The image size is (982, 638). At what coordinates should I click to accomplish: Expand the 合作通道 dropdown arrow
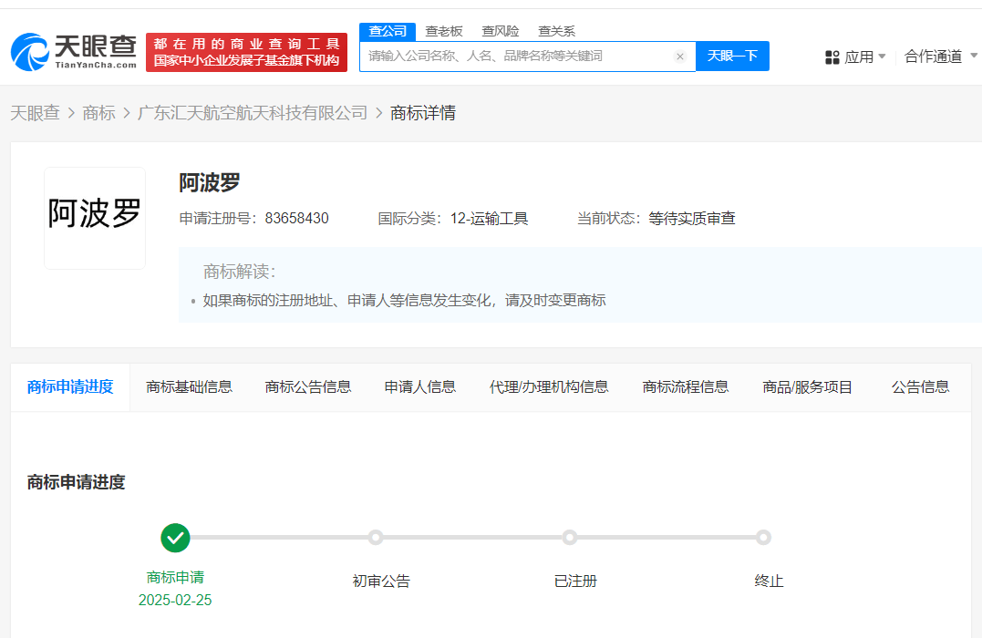click(x=973, y=56)
